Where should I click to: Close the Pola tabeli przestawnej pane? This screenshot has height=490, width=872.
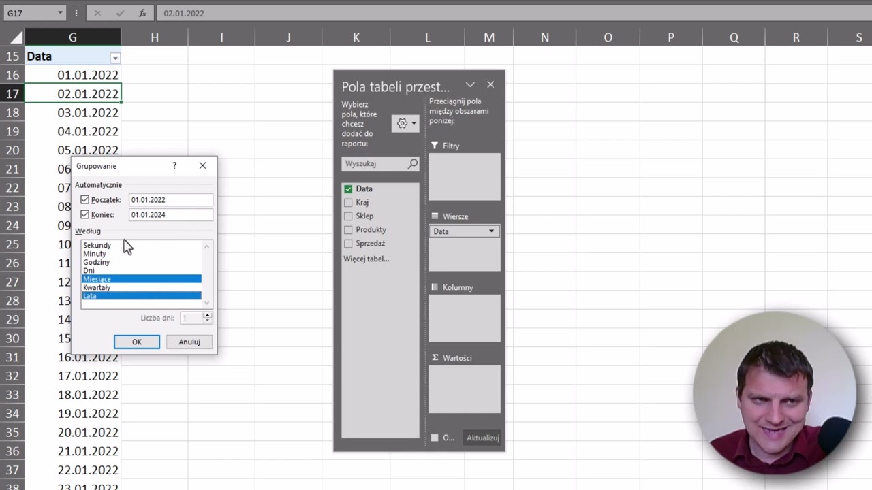click(490, 85)
